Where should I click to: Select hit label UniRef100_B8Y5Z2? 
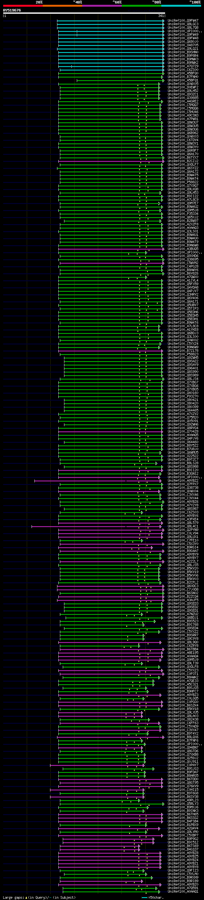tap(183, 445)
